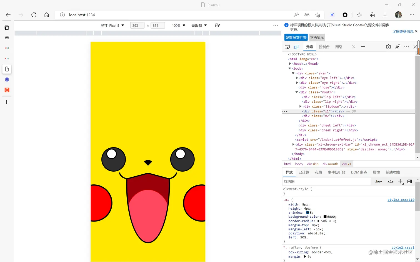Click the 设置根文件夹 button
420x262 pixels.
click(296, 37)
